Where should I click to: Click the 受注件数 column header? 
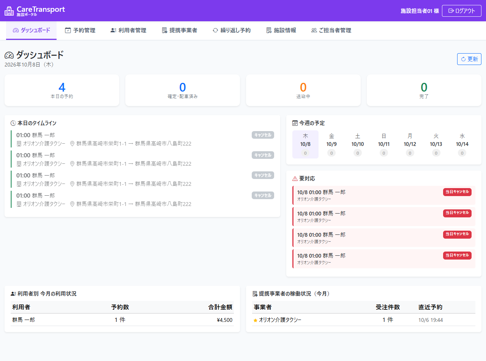click(388, 307)
